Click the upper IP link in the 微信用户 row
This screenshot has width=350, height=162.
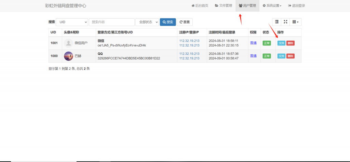[189, 41]
